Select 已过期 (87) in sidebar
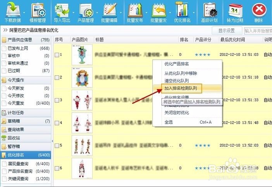272x187 pixels. coord(26,71)
